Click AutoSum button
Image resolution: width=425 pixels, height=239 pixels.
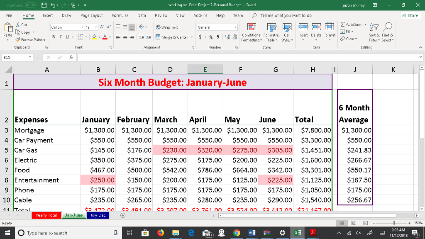tap(351, 24)
